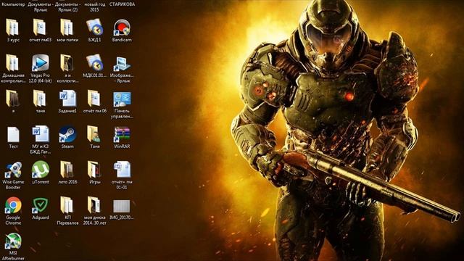Launch MSI Afterburner shortcut
The image size is (464, 261).
[13, 241]
